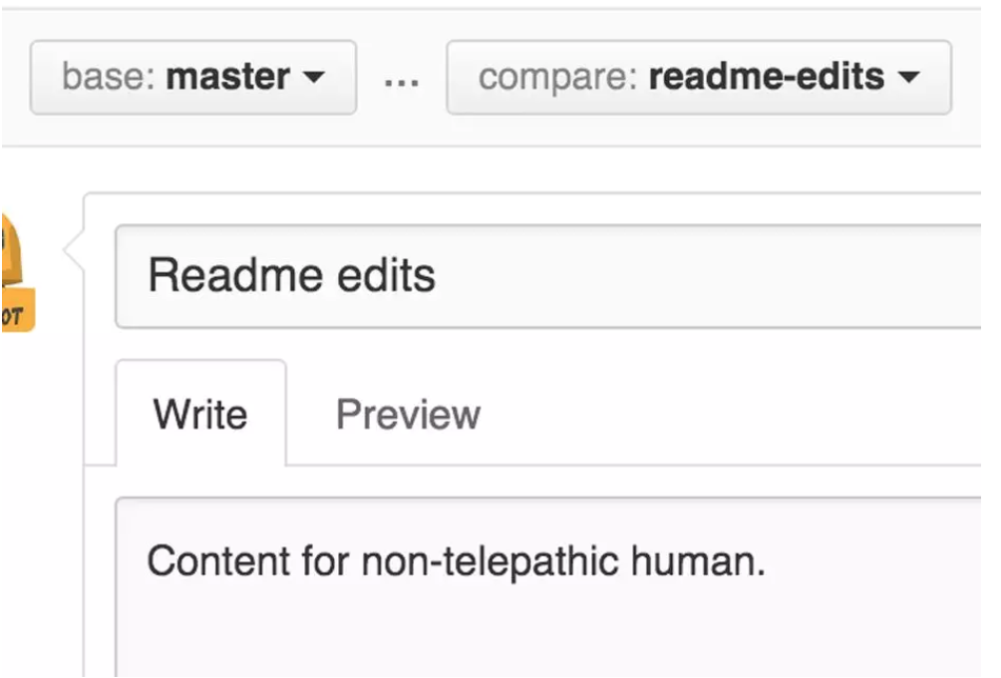Click the caret arrow next to readme-edits

click(907, 78)
